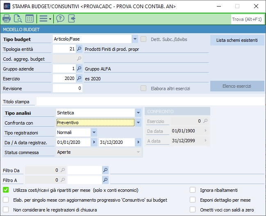Click the lookup magnifier beside Gruppo aziende
Viewport: 266px width, 216px height.
click(80, 68)
